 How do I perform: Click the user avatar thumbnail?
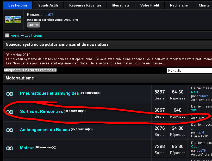tap(13, 19)
